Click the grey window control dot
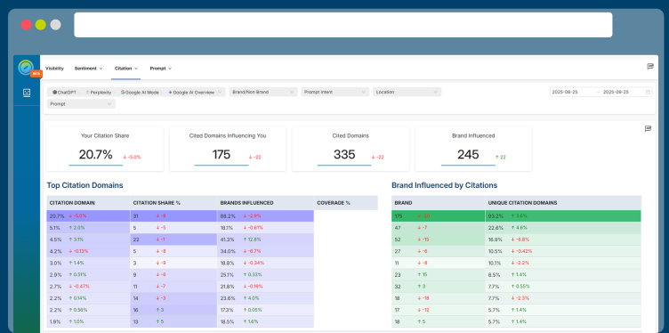 click(55, 25)
